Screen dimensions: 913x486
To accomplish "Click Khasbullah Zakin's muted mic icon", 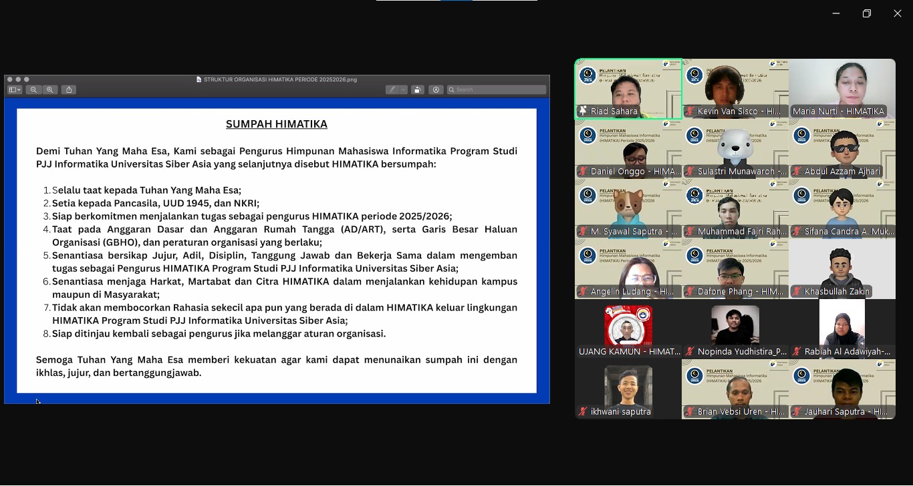I will 797,292.
